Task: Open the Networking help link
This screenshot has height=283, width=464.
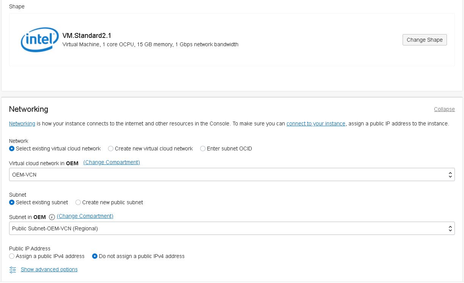Action: pyautogui.click(x=22, y=124)
